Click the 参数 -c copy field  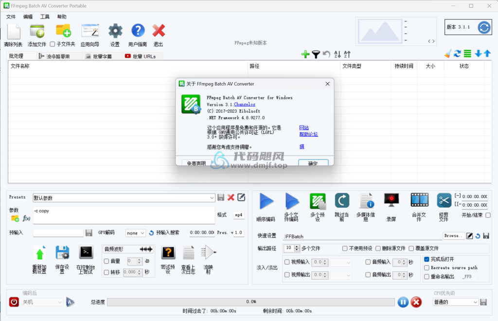[x=124, y=215]
